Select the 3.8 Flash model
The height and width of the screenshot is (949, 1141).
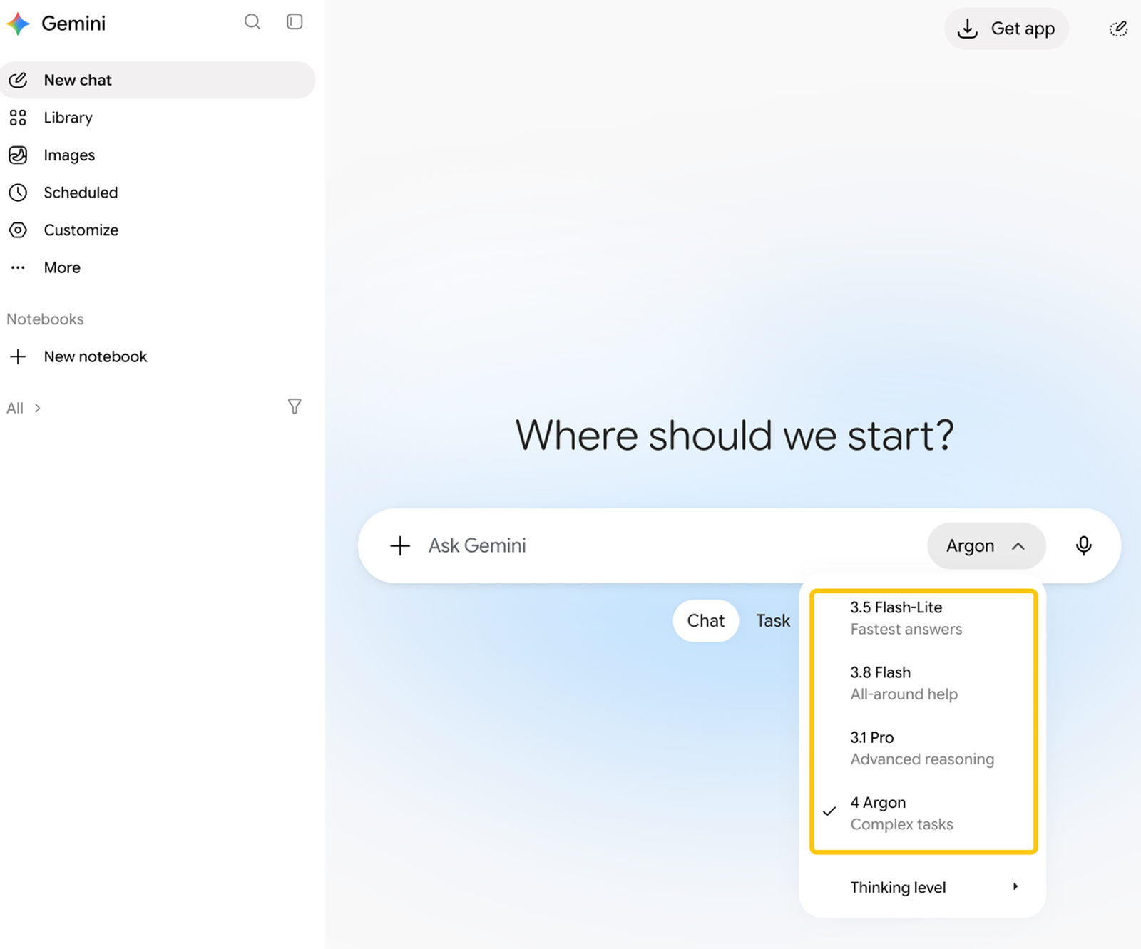click(x=923, y=683)
